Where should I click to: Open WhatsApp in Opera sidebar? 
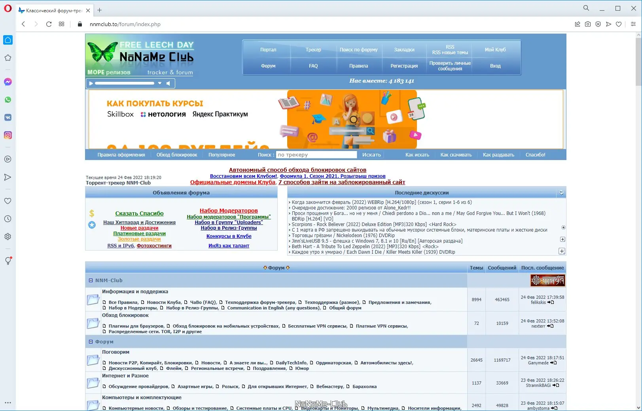pos(8,100)
